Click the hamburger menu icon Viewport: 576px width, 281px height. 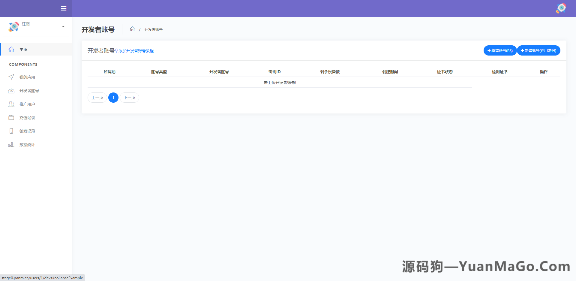point(64,8)
